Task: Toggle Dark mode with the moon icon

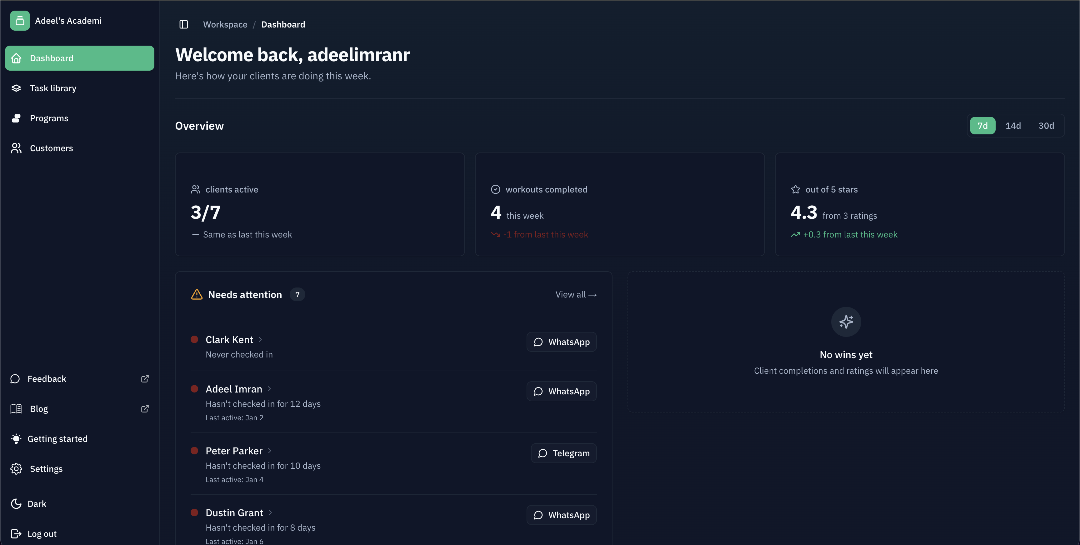Action: (16, 503)
